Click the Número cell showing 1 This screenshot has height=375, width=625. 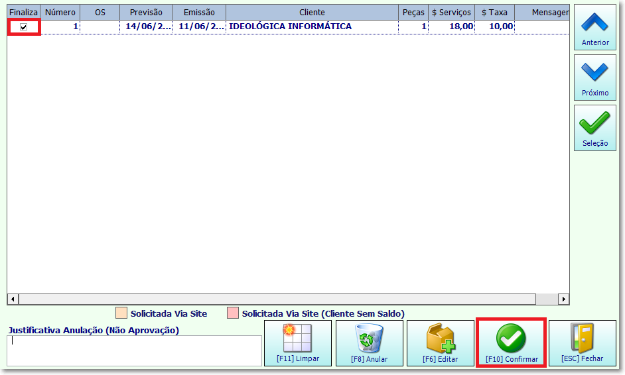[60, 27]
